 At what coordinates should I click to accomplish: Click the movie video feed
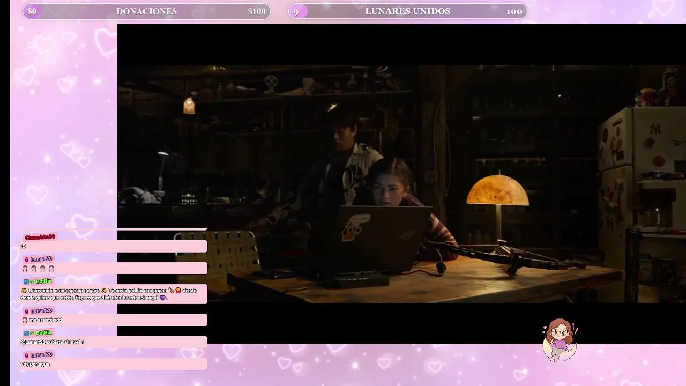(x=401, y=183)
